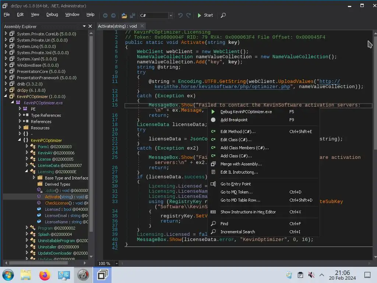
Task: Click the Save All toolbar icon
Action: (x=133, y=15)
